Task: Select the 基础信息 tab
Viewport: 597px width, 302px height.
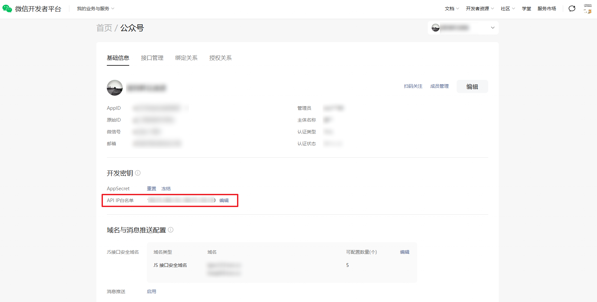Action: pos(118,58)
